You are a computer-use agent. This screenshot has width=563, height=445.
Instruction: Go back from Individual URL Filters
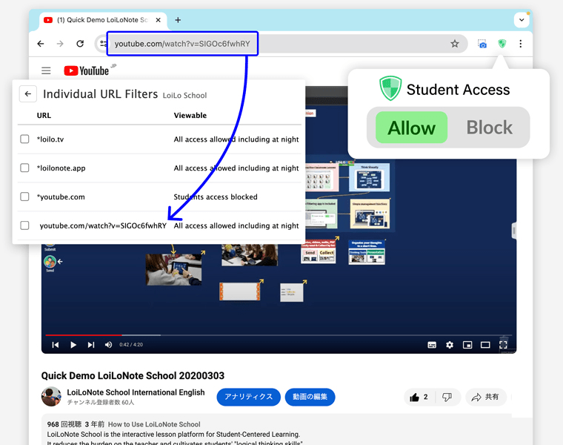tap(28, 93)
